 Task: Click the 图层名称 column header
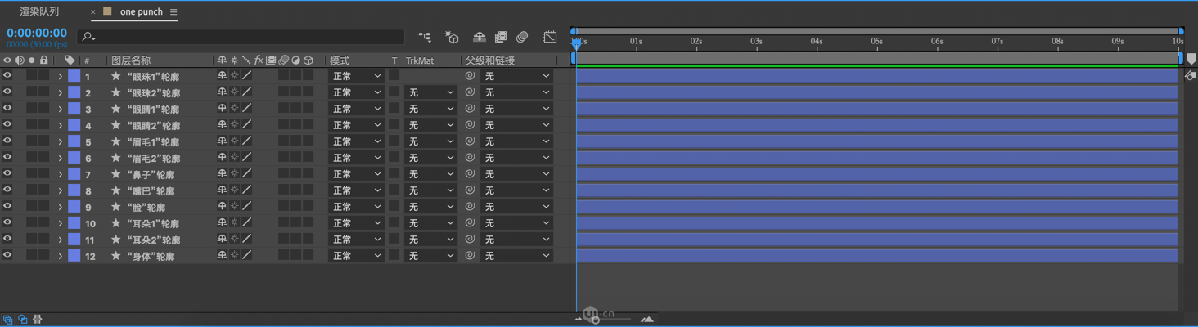tap(131, 60)
